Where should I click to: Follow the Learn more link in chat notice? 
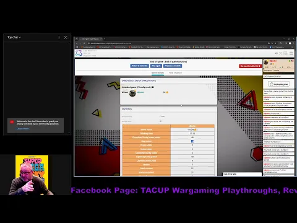(x=22, y=129)
